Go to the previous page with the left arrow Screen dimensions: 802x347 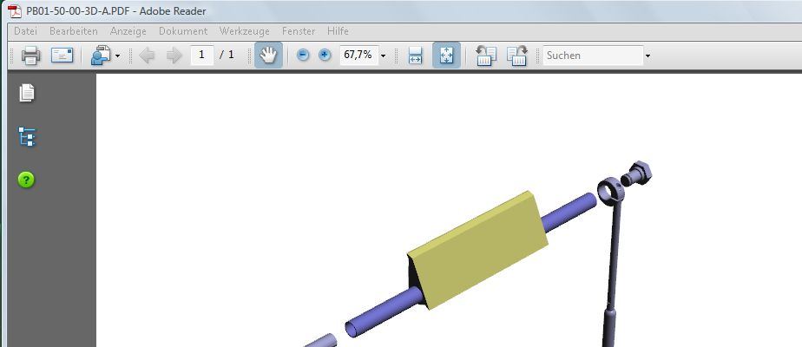pyautogui.click(x=147, y=56)
